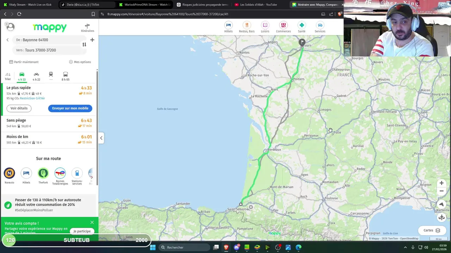Swap departure and destination

84,45
